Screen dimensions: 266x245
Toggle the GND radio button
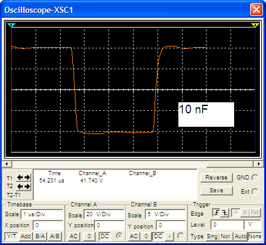click(255, 178)
